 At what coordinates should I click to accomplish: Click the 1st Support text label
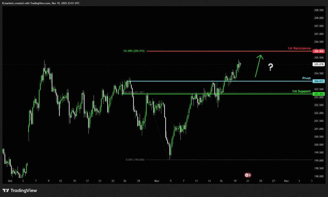click(x=301, y=91)
